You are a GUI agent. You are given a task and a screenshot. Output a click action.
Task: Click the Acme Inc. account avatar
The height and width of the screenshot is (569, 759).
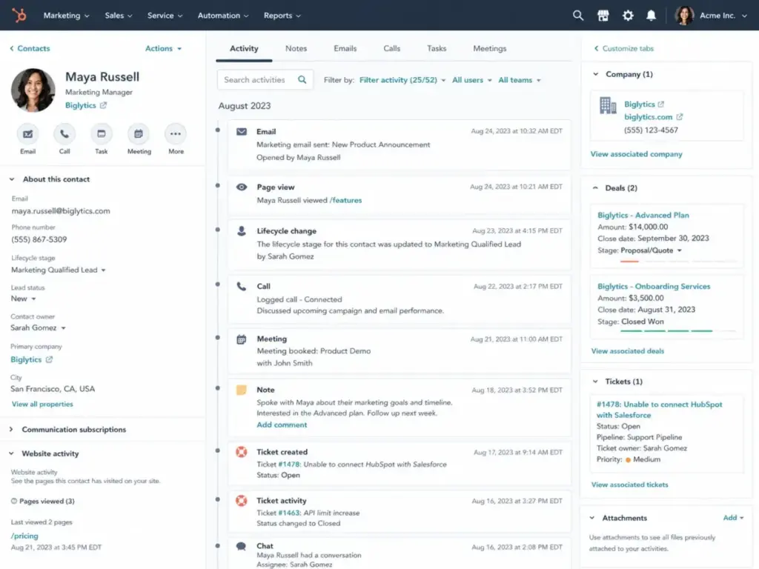coord(684,16)
